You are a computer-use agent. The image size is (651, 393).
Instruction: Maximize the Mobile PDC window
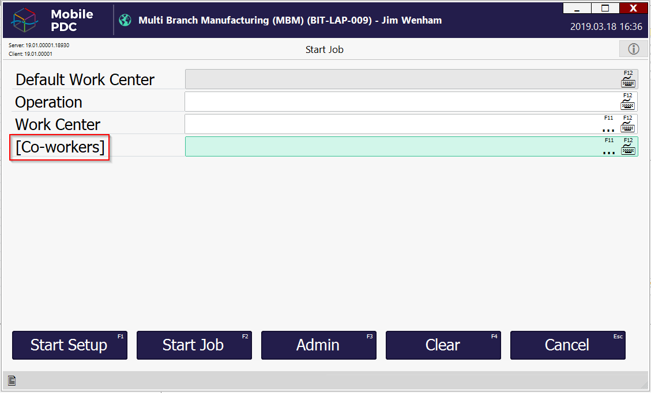(x=605, y=8)
